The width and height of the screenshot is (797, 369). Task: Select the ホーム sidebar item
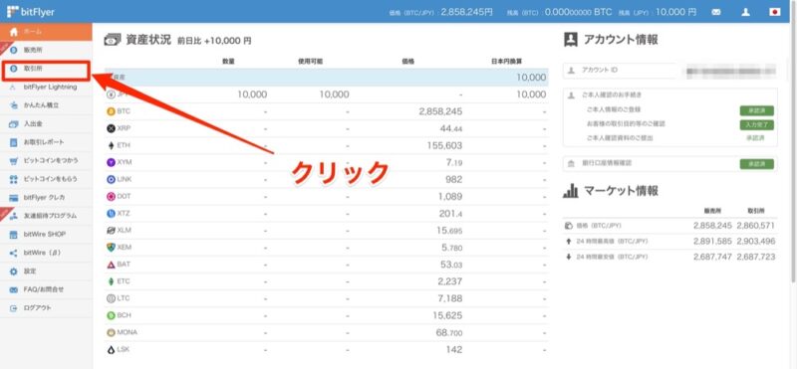tap(46, 32)
